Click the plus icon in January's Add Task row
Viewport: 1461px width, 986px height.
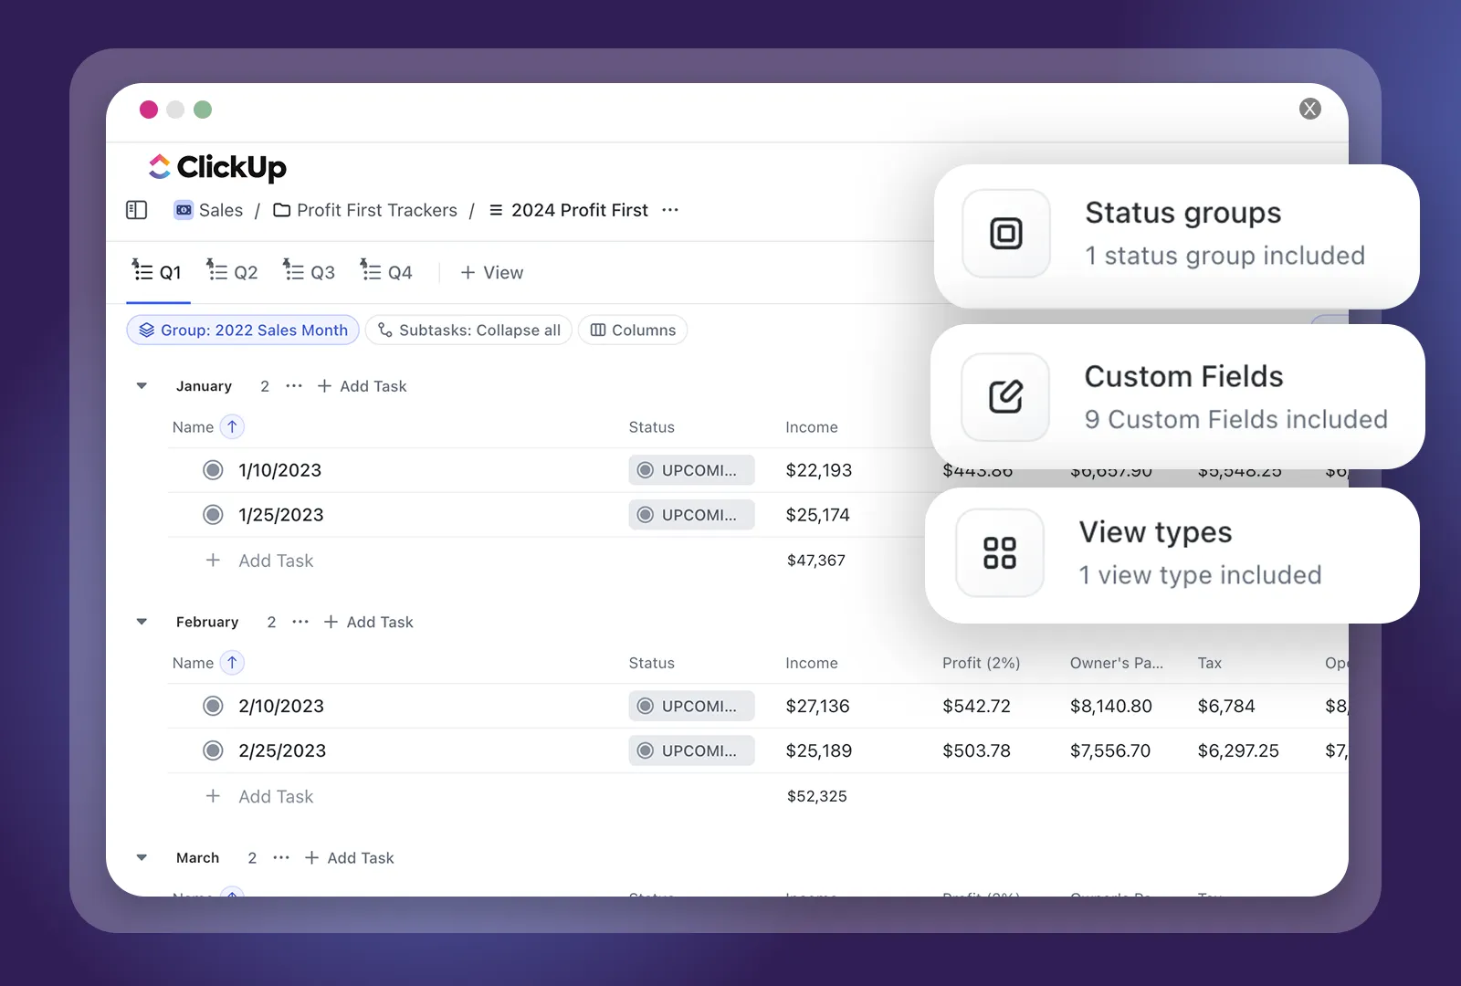tap(213, 561)
